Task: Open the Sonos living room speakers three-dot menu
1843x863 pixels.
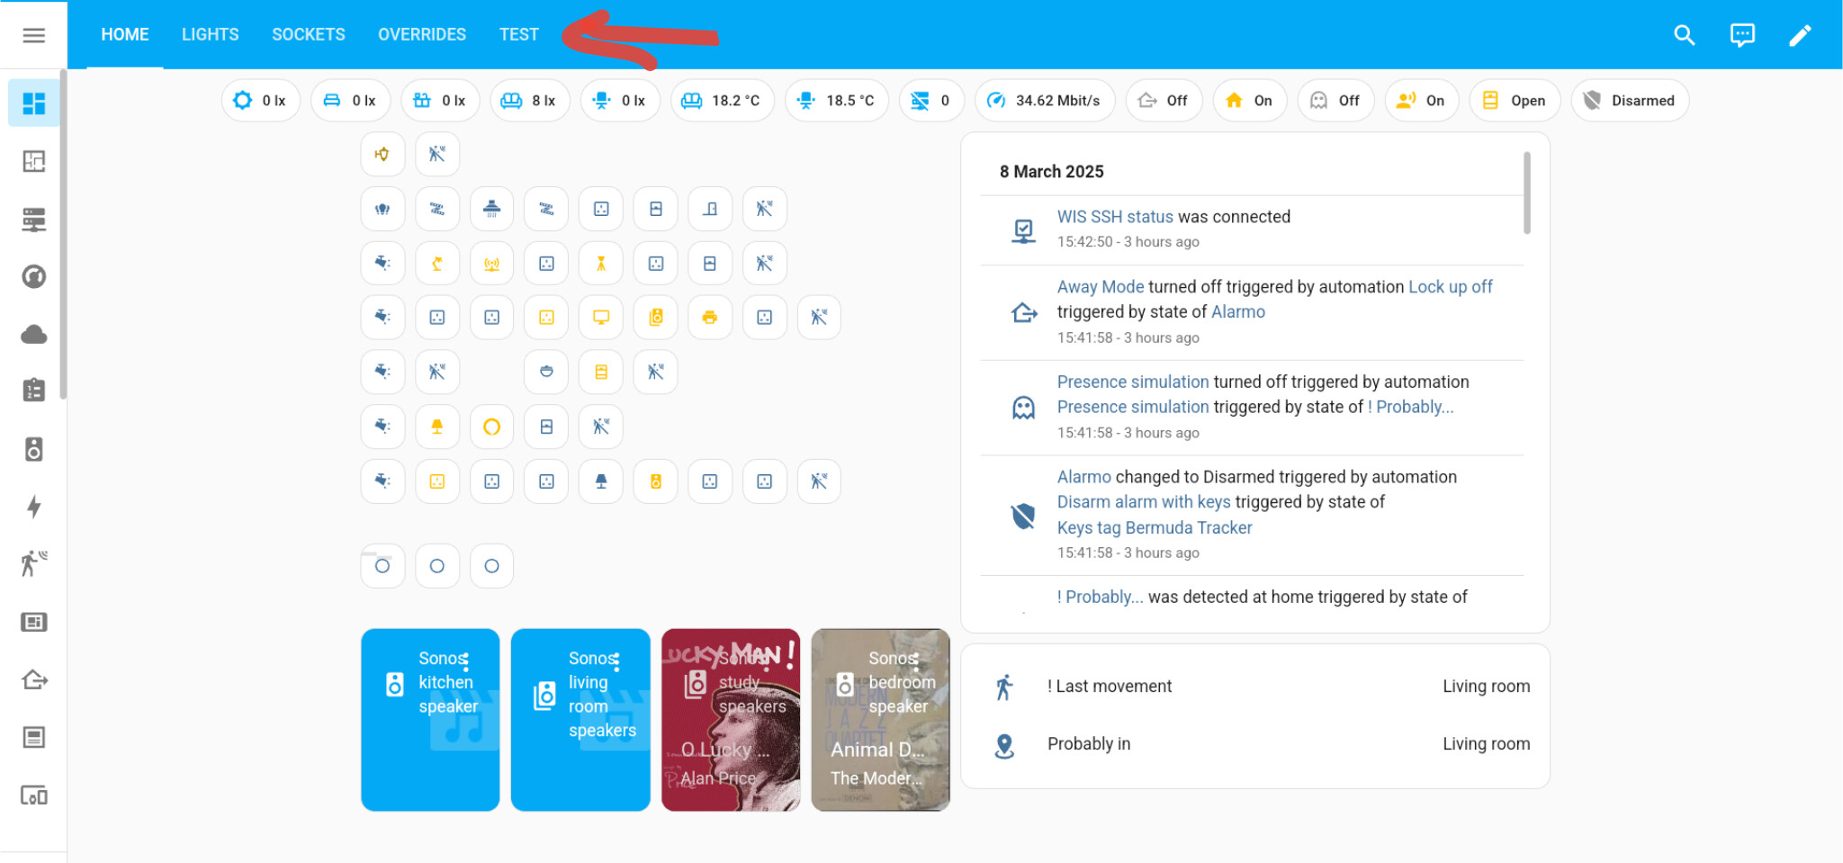Action: (x=616, y=663)
